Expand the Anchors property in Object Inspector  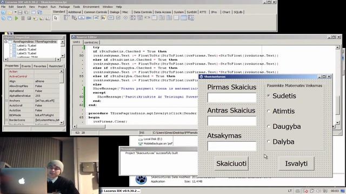[6, 101]
